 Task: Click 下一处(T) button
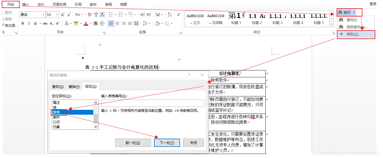click(167, 143)
